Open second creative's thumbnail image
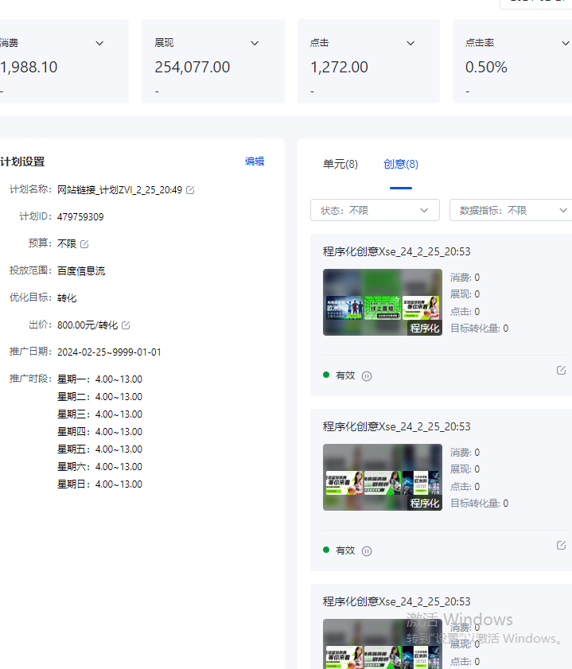This screenshot has width=572, height=669. click(383, 477)
